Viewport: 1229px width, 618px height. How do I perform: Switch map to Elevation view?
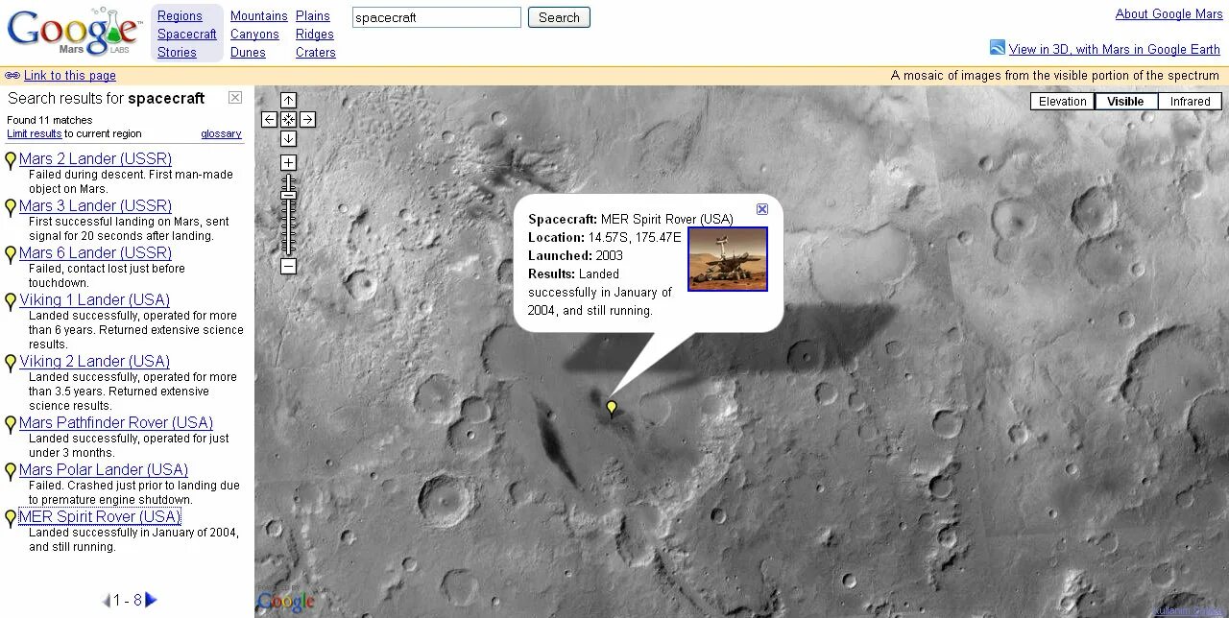coord(1063,101)
